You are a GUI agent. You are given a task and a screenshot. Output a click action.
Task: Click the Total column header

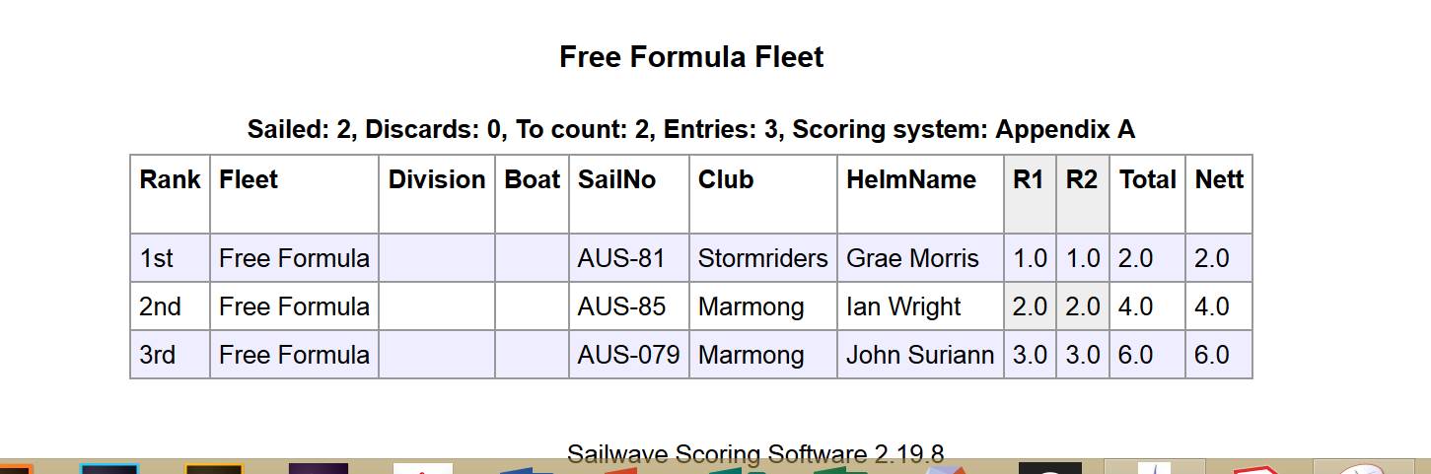[1147, 180]
